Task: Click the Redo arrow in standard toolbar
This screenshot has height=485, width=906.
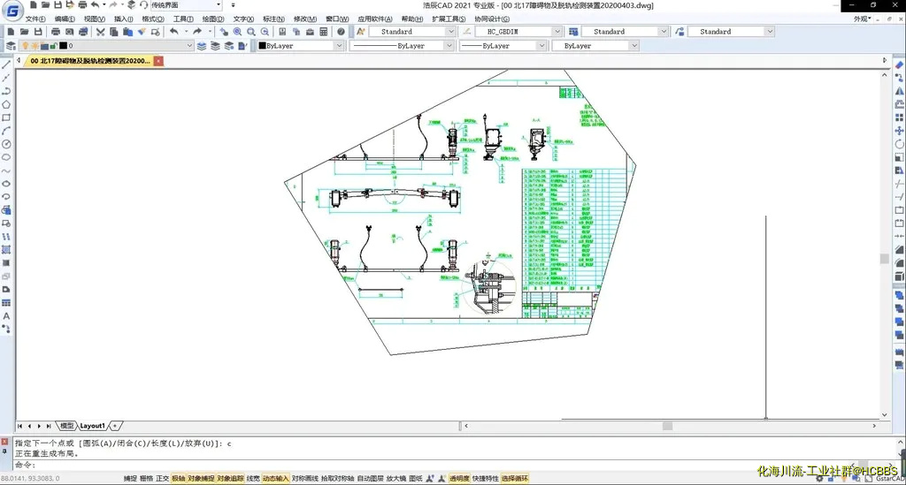Action: pos(197,32)
